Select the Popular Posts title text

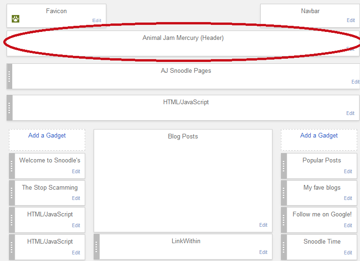pos(322,160)
